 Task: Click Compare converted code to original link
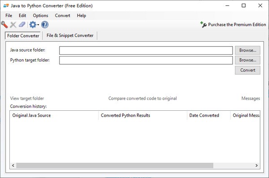143,98
